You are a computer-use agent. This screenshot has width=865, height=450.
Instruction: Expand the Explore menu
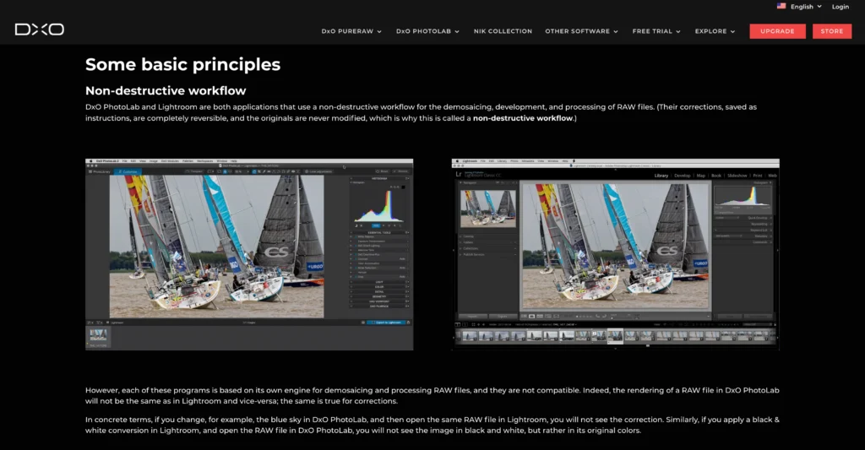[x=715, y=31]
